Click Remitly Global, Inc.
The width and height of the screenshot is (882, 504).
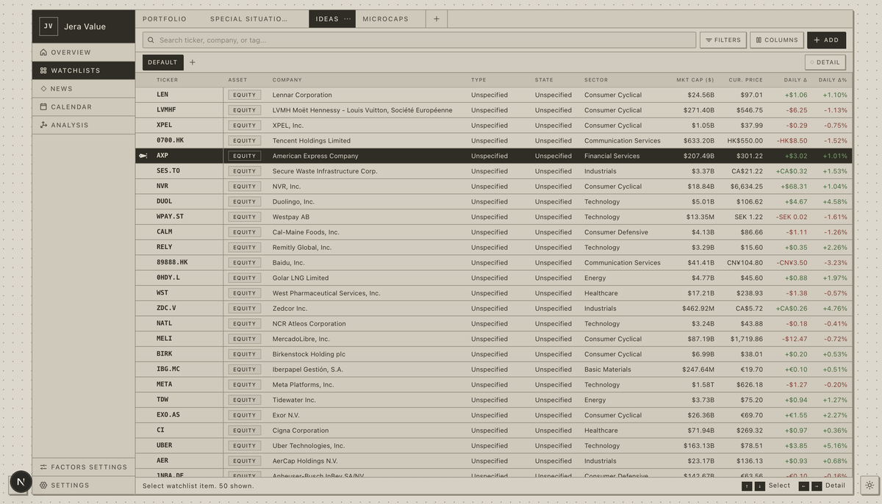pyautogui.click(x=302, y=248)
